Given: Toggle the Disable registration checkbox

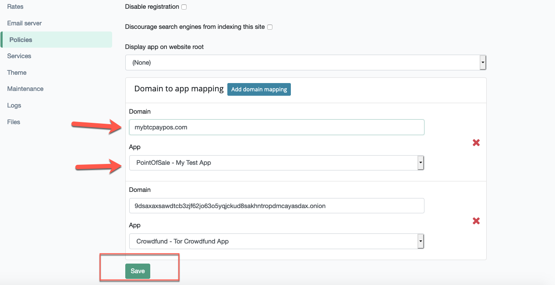Looking at the screenshot, I should [184, 7].
